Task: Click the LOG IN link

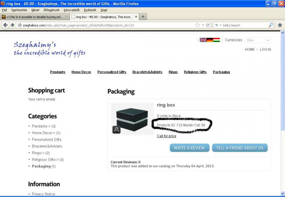Action: point(265,50)
